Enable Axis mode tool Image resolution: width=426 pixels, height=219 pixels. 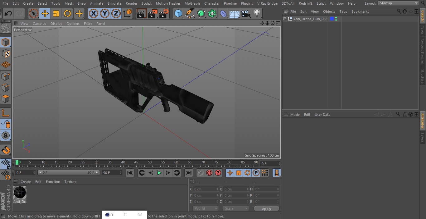[x=6, y=113]
